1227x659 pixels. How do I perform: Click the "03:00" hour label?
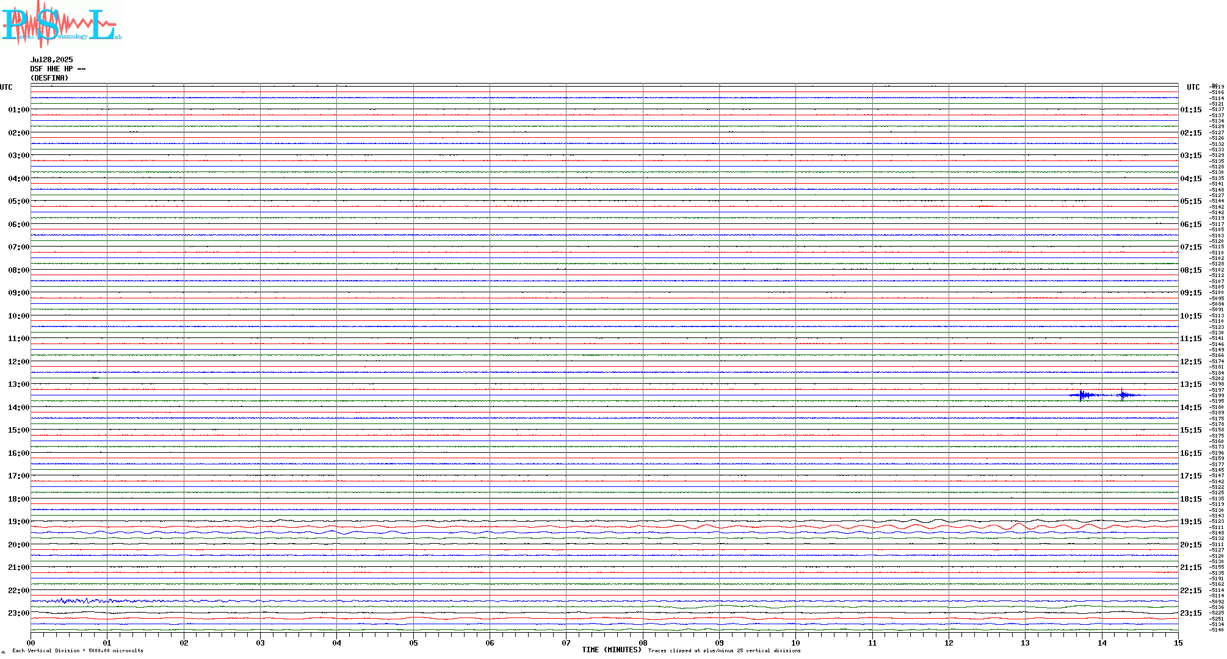[x=19, y=156]
